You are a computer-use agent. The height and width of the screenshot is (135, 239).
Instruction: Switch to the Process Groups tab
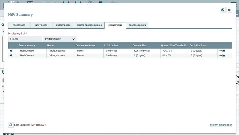[137, 25]
